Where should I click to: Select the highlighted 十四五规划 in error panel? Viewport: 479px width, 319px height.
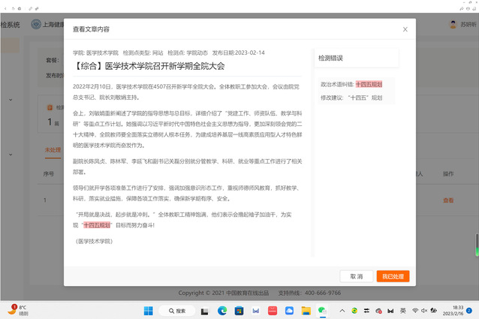369,85
